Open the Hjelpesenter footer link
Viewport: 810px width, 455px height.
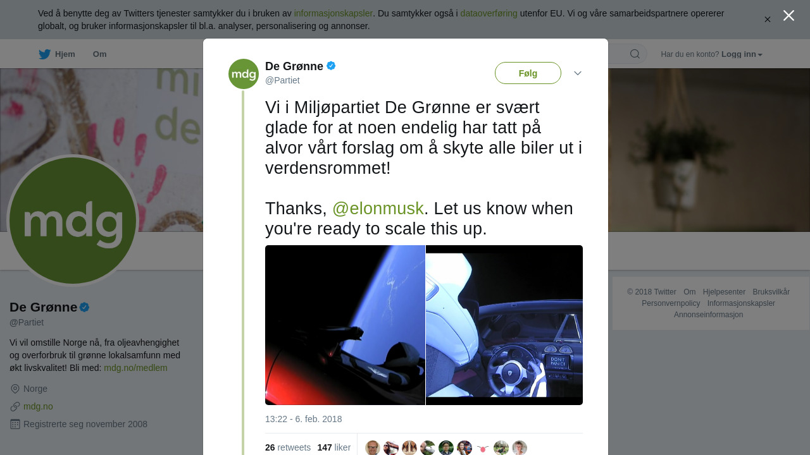[724, 292]
